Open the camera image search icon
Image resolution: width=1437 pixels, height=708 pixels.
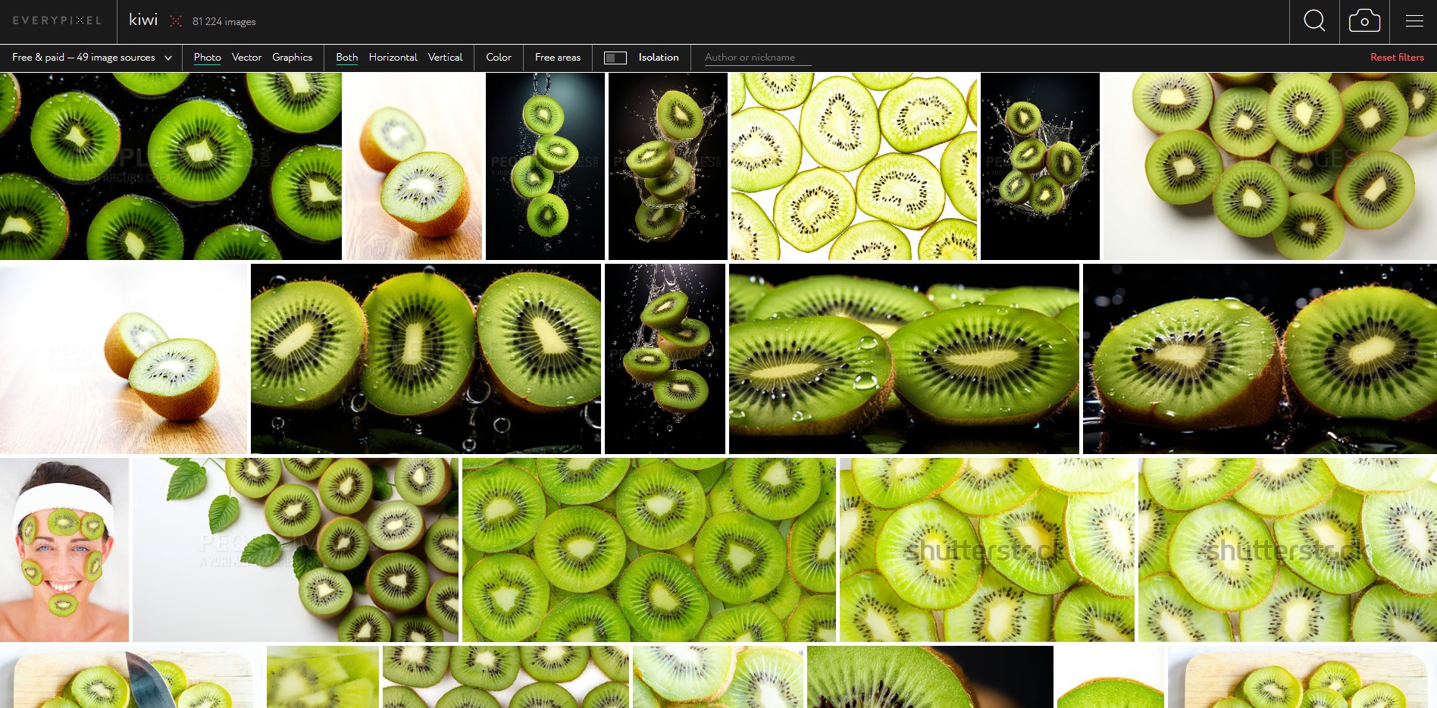[1364, 21]
